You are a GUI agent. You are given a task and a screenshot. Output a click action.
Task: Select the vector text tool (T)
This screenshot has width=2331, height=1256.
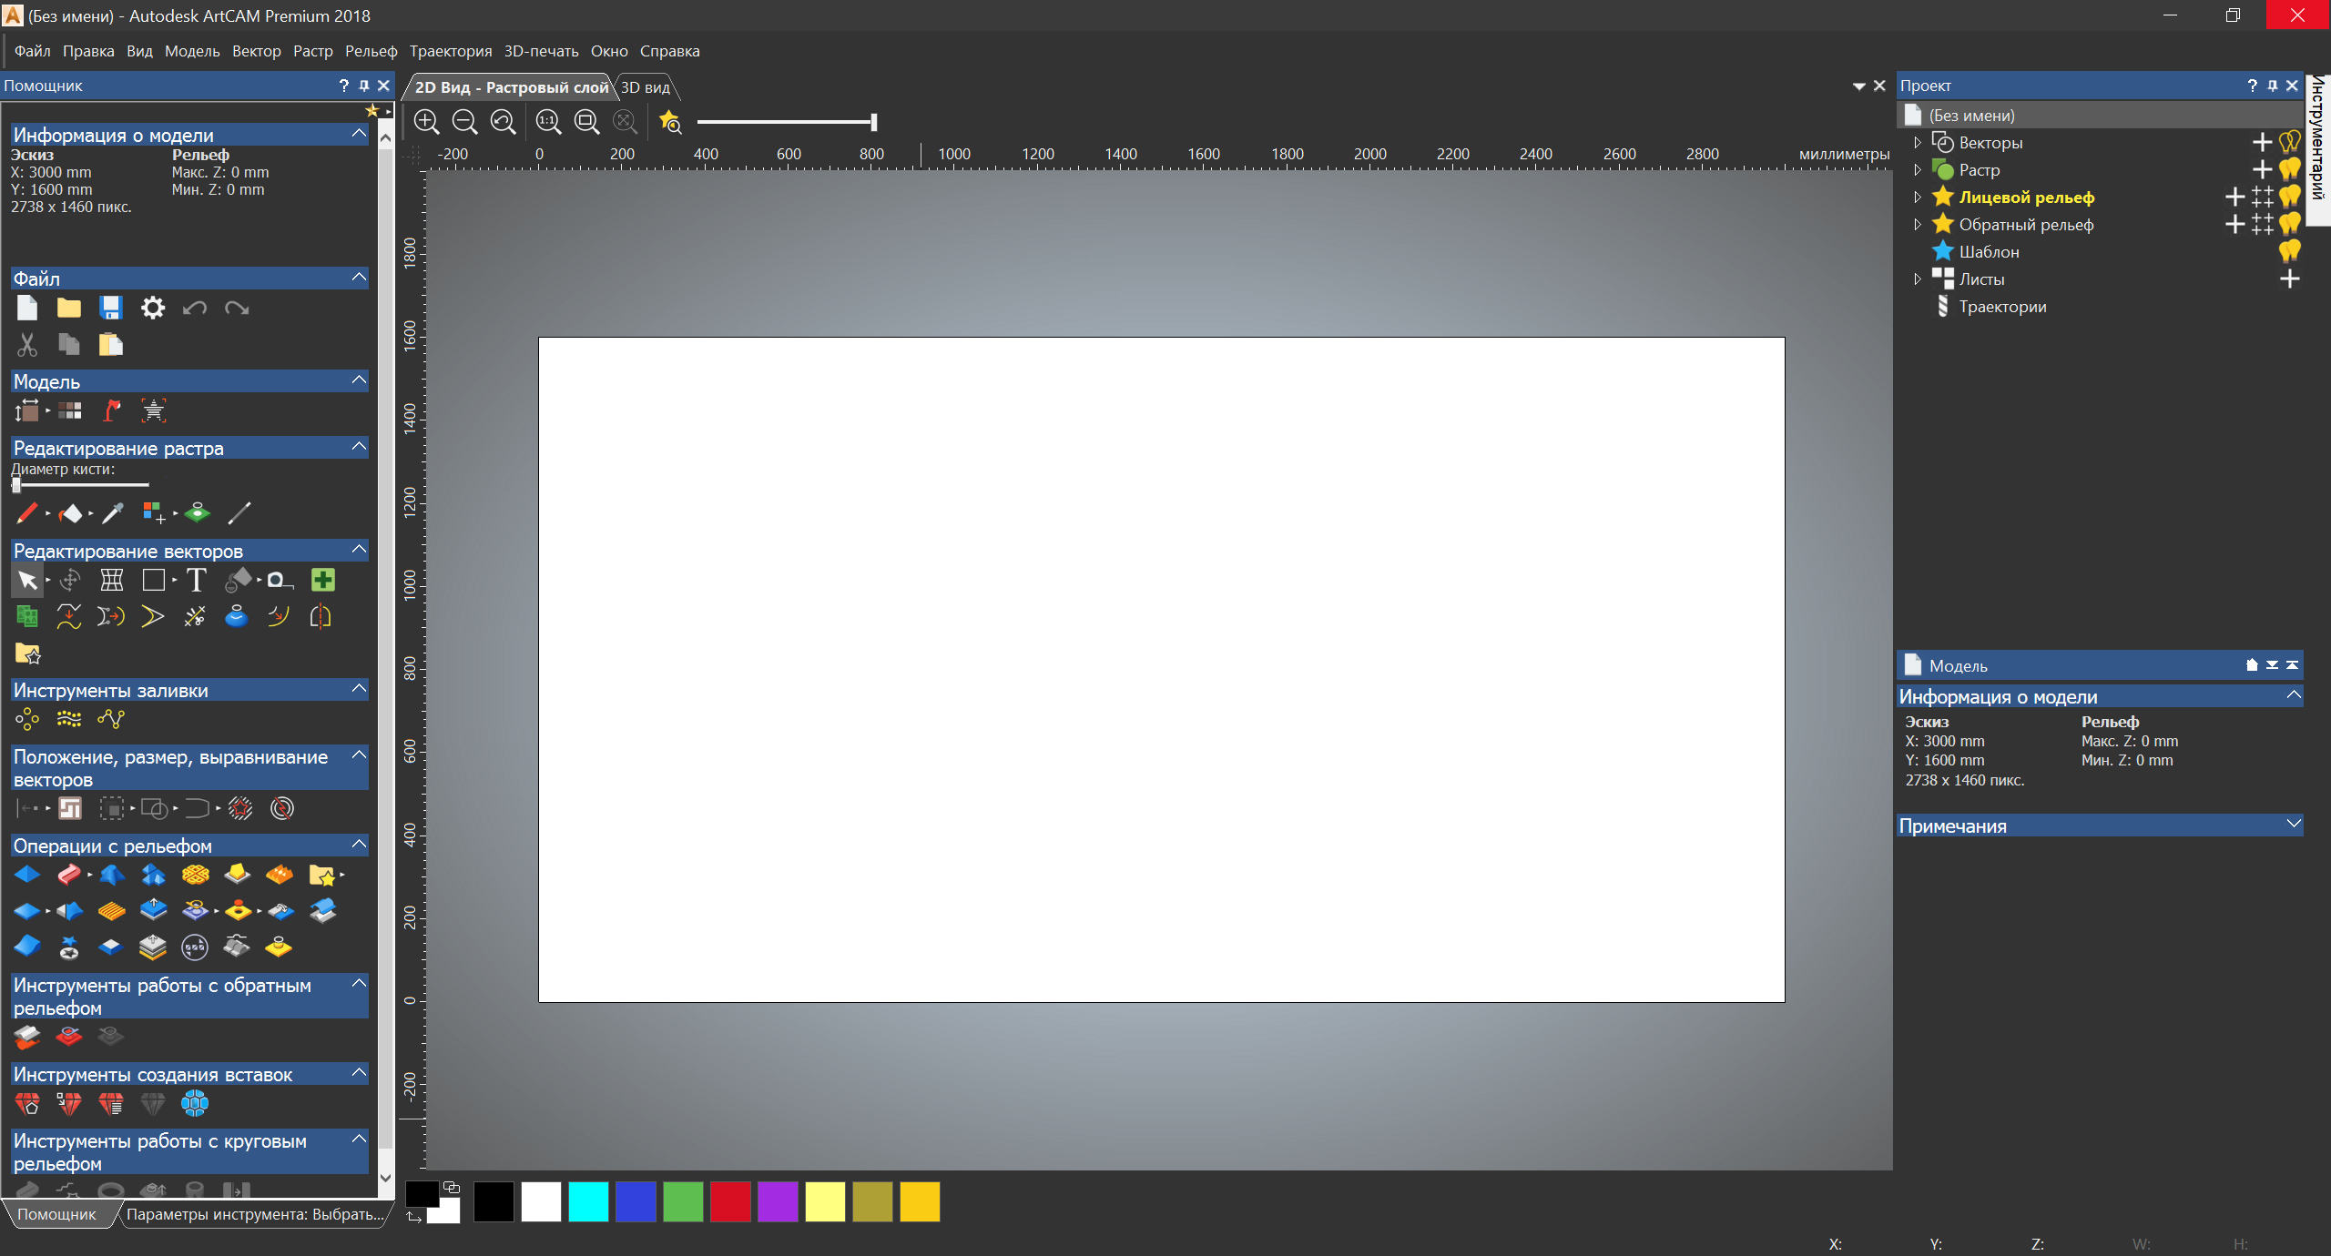(x=196, y=580)
